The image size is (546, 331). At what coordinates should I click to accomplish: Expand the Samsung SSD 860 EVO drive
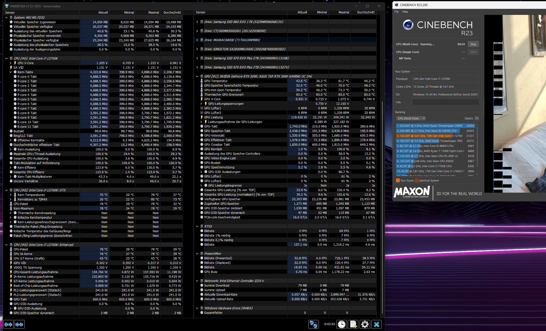click(x=197, y=22)
